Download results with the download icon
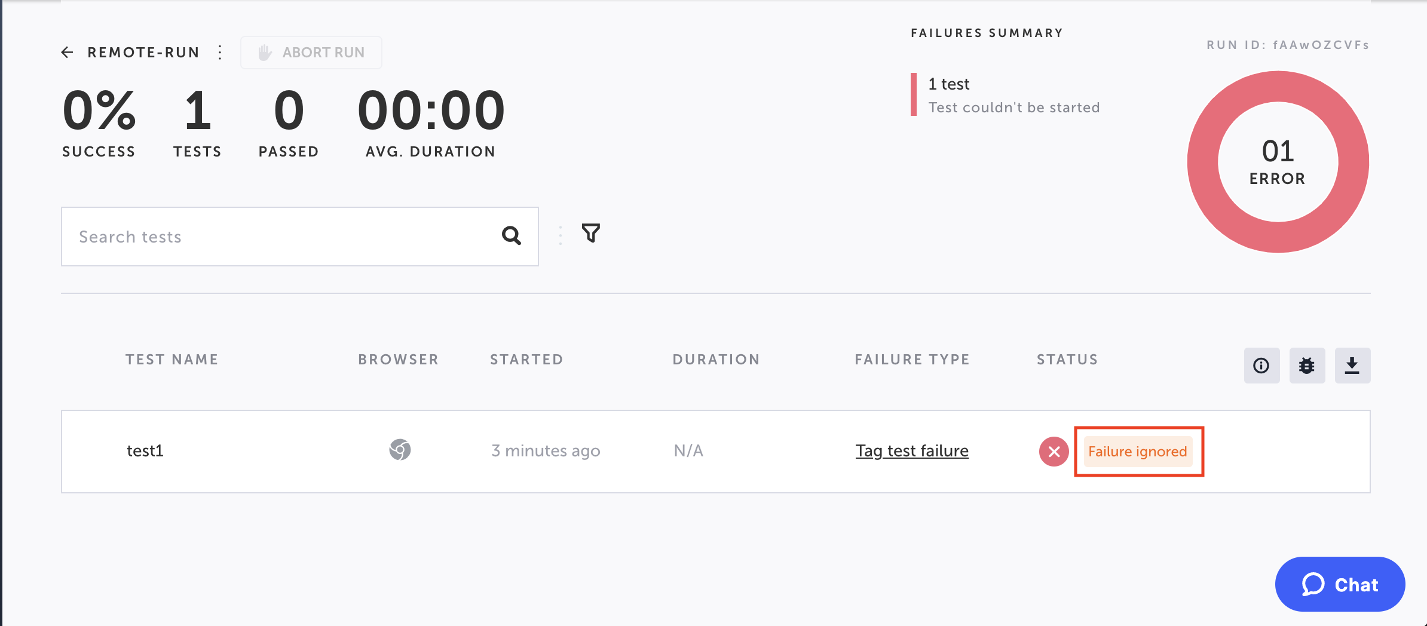The width and height of the screenshot is (1427, 626). click(1352, 366)
